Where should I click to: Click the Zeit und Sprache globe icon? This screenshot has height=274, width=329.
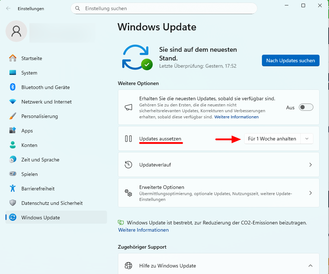click(13, 160)
